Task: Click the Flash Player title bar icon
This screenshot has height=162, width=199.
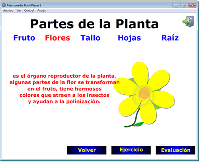Action: coord(4,5)
